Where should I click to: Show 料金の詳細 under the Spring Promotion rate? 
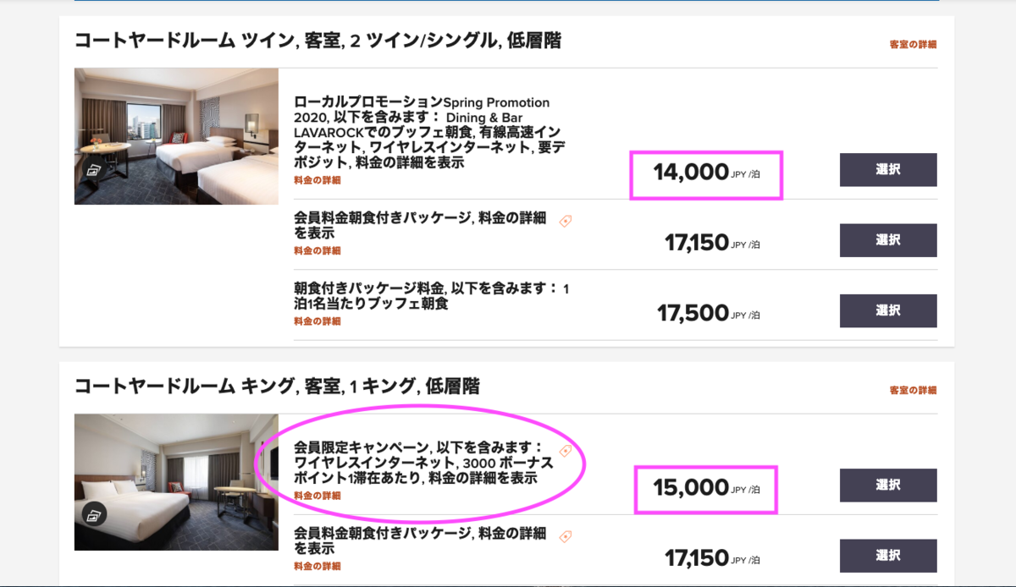317,180
